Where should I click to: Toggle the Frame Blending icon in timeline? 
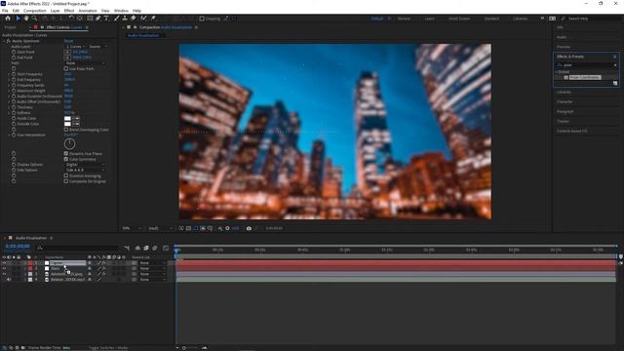click(x=146, y=248)
